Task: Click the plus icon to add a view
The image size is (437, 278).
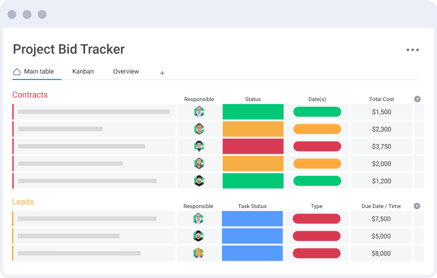Action: (x=162, y=73)
